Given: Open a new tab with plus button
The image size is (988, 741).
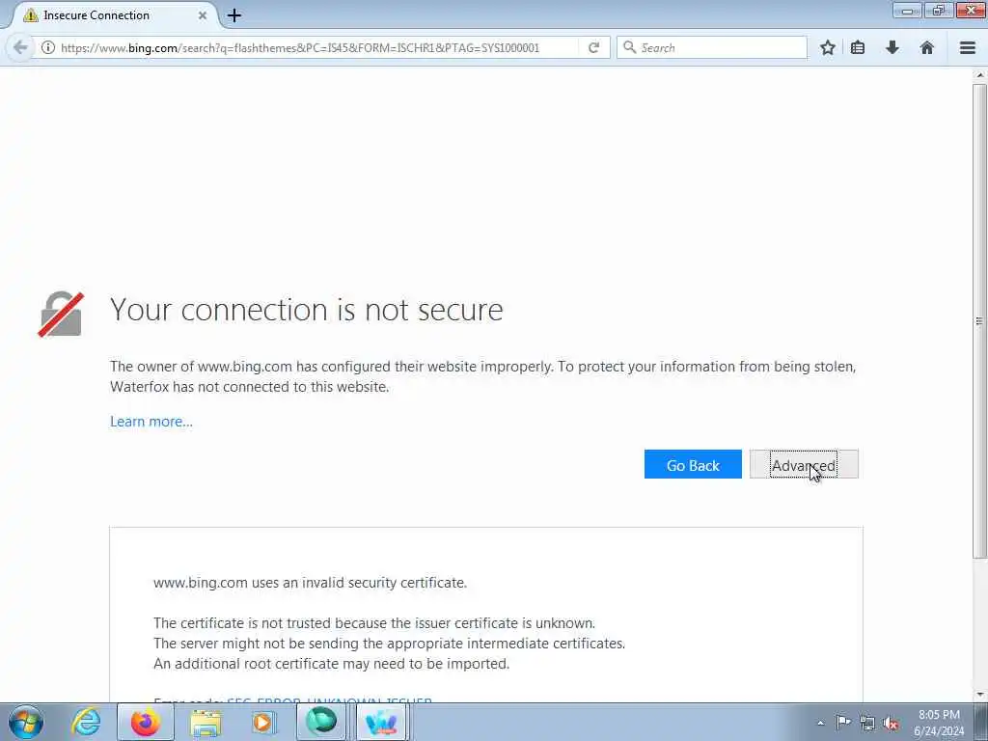Looking at the screenshot, I should tap(234, 15).
